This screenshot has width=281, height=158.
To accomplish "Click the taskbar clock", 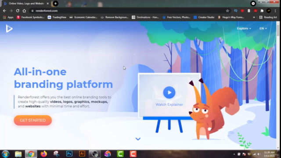I will click(x=269, y=154).
